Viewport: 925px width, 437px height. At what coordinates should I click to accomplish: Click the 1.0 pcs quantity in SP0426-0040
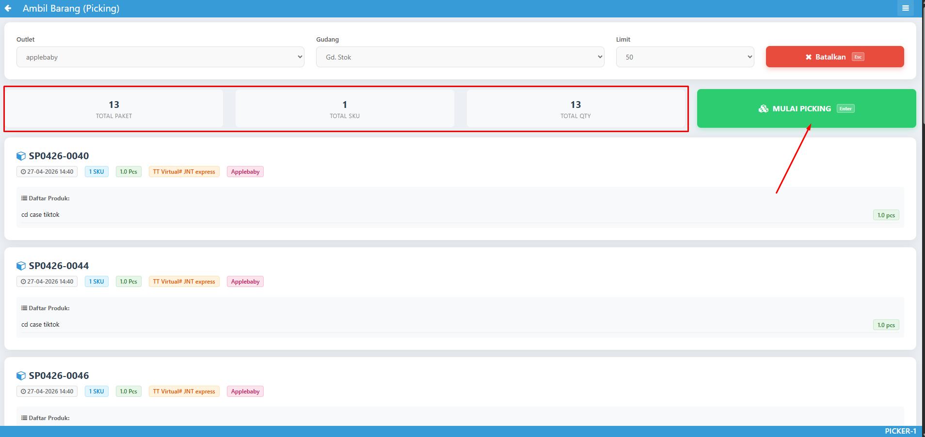coord(886,215)
